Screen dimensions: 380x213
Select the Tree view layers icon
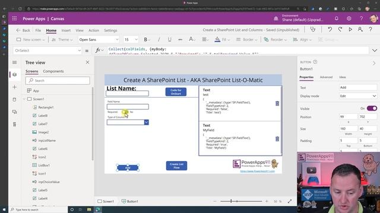click(x=14, y=75)
